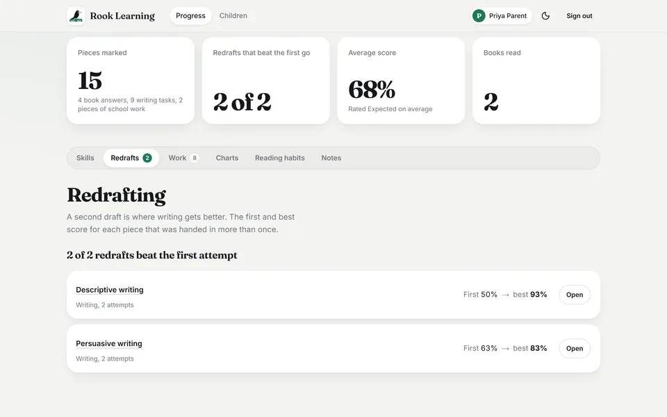The width and height of the screenshot is (667, 417).
Task: Select the Average score 68% card
Action: pos(401,81)
